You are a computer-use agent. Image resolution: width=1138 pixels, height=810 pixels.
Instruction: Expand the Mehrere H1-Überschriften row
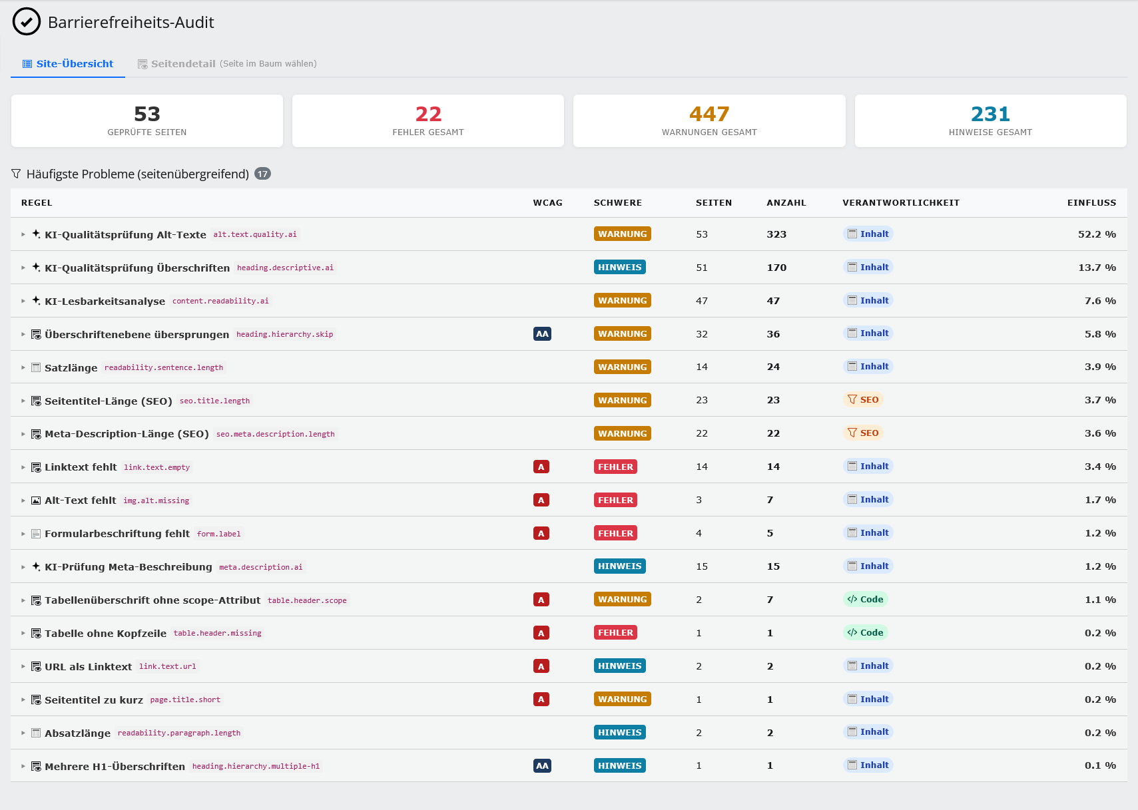(x=23, y=766)
